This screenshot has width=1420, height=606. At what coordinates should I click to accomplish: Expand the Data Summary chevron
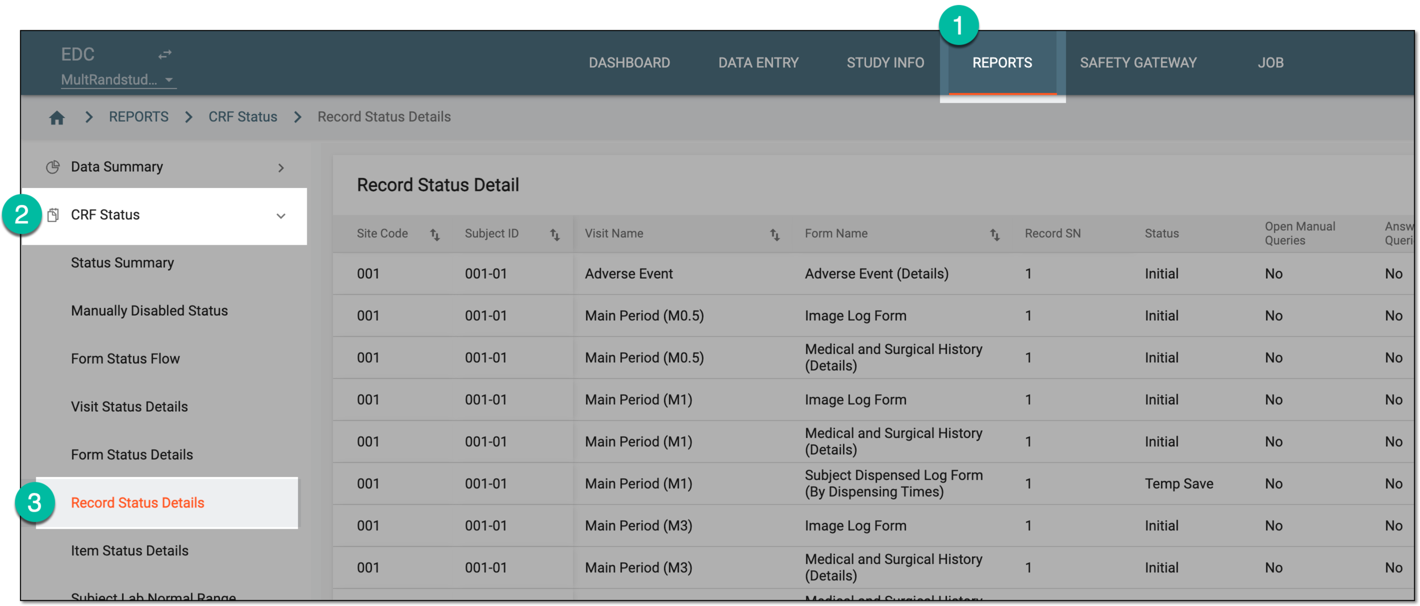click(281, 168)
